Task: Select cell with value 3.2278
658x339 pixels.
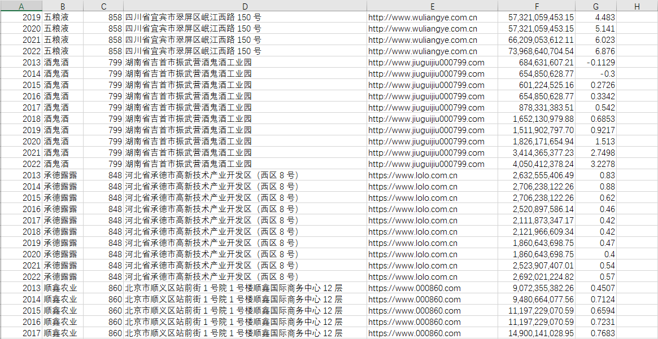Action: click(596, 164)
